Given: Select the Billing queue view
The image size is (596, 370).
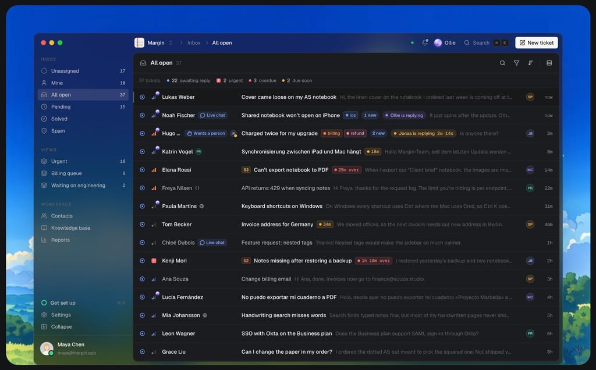Looking at the screenshot, I should 83,173.
